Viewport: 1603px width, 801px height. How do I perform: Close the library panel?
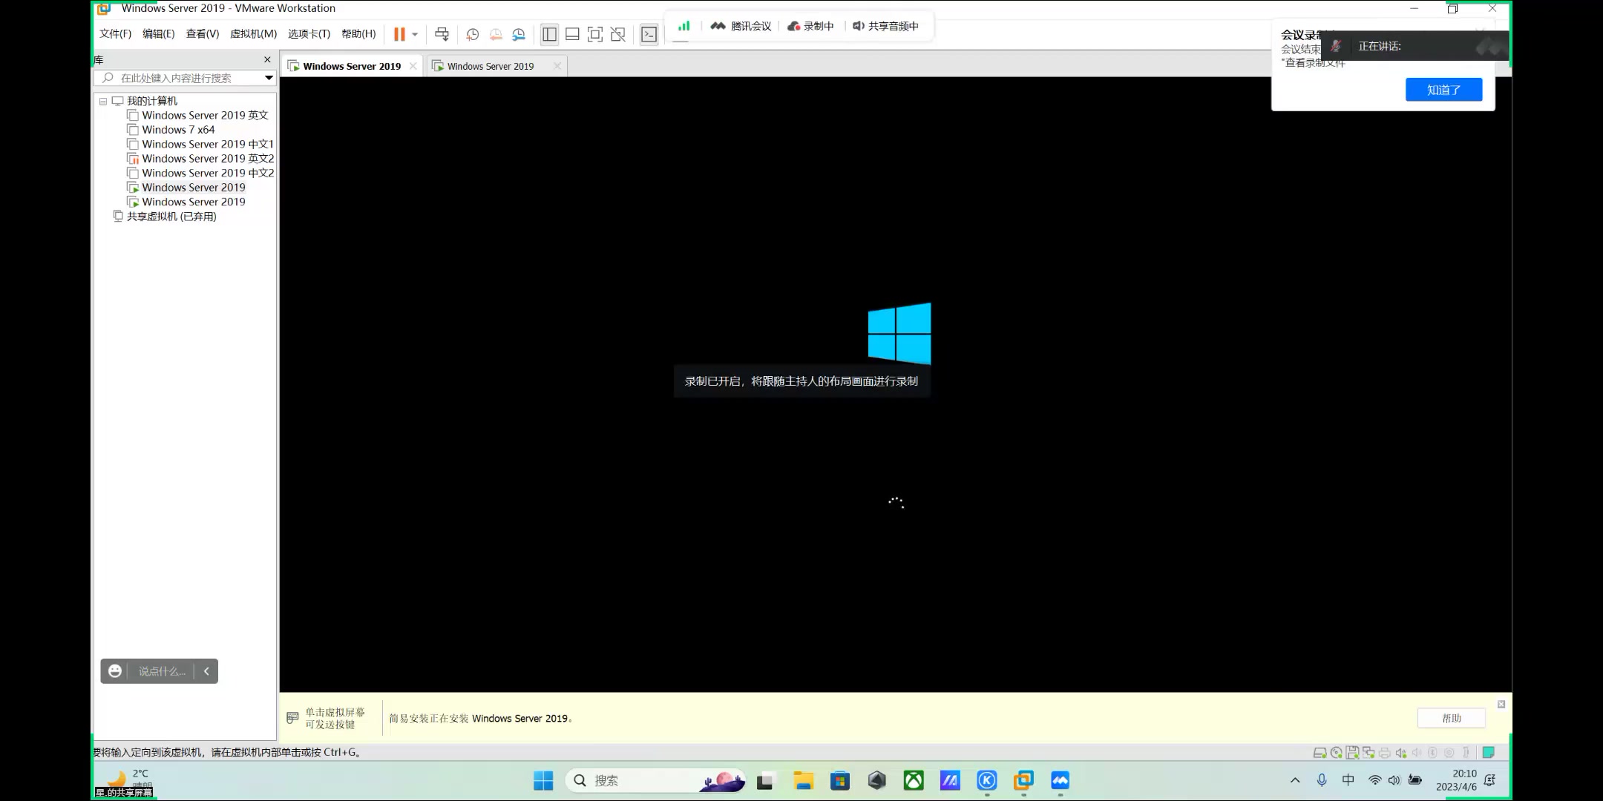click(x=267, y=60)
